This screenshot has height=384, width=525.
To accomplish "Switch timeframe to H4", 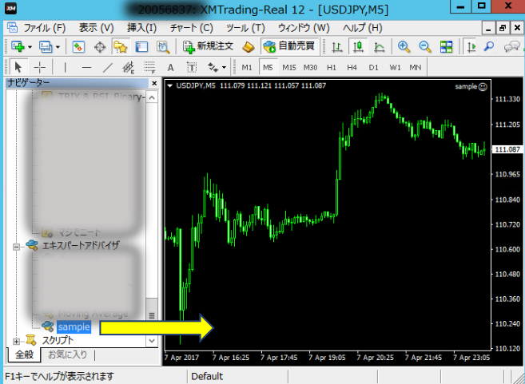I will coord(352,68).
